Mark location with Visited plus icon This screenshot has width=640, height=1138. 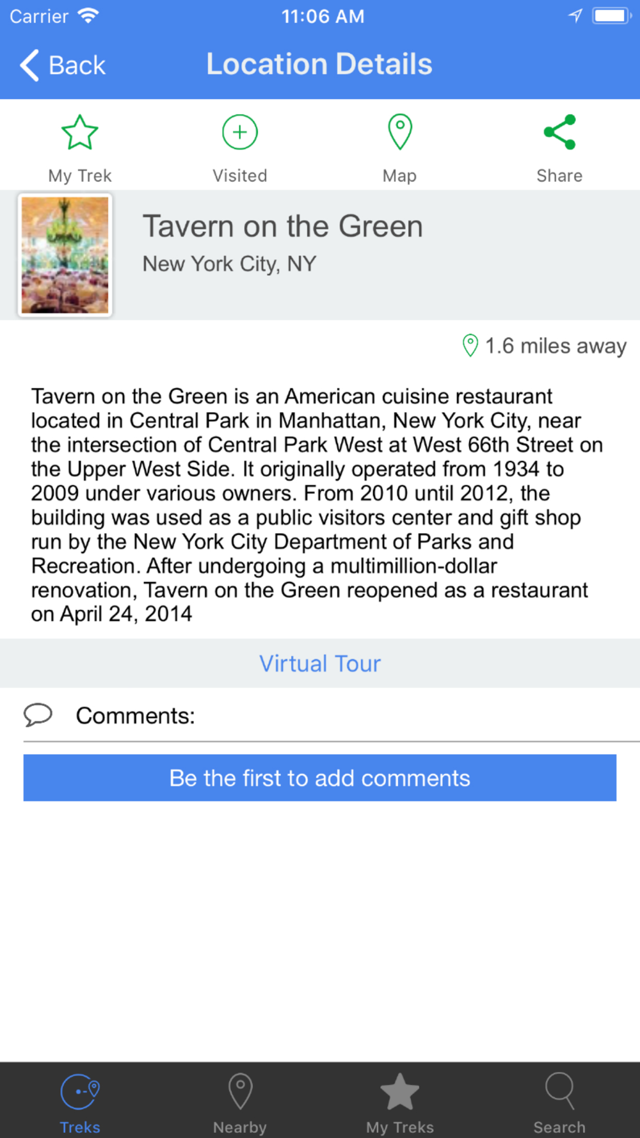[x=240, y=132]
